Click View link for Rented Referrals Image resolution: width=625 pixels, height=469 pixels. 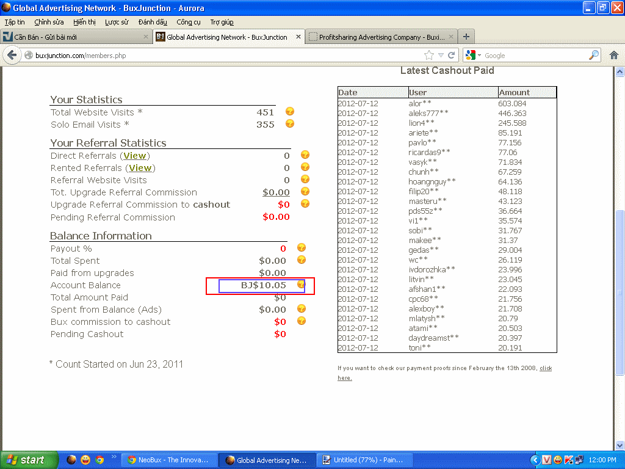tap(140, 168)
